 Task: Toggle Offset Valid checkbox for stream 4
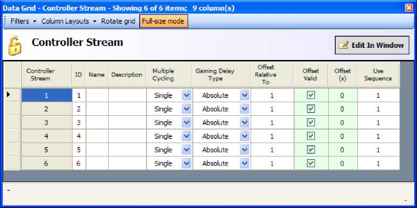pos(311,136)
